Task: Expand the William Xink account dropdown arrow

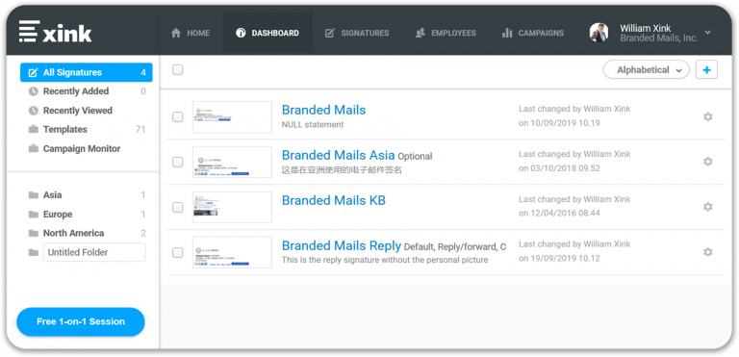Action: (x=707, y=33)
